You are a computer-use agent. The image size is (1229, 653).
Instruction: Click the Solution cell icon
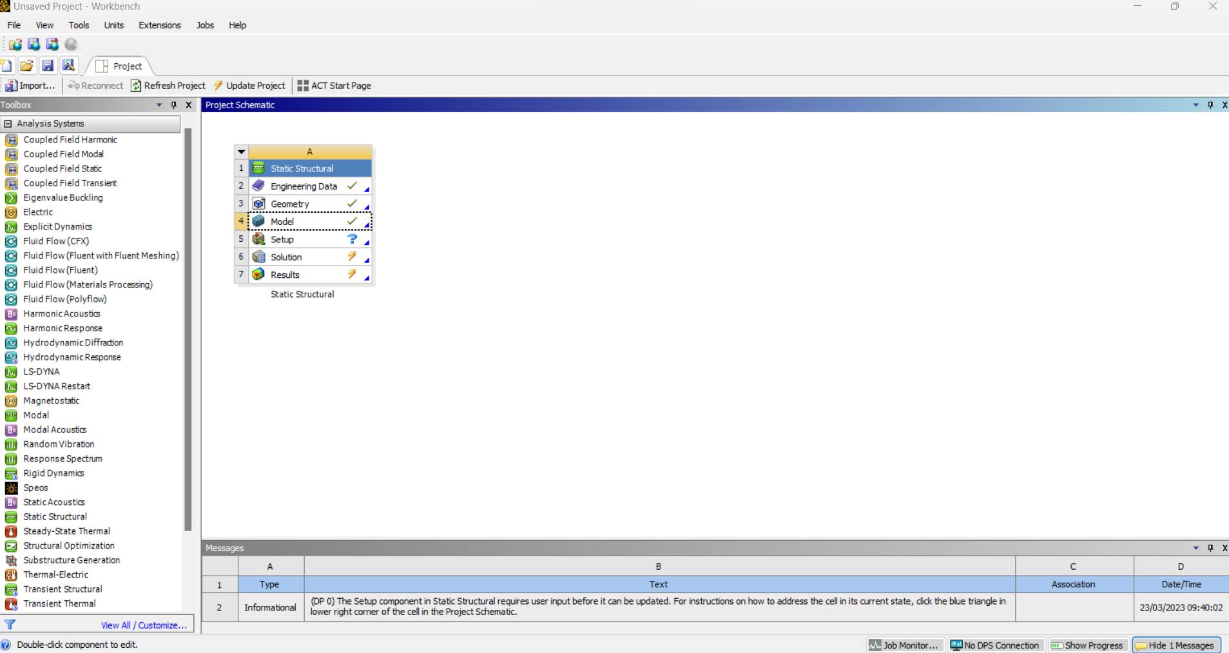tap(258, 257)
